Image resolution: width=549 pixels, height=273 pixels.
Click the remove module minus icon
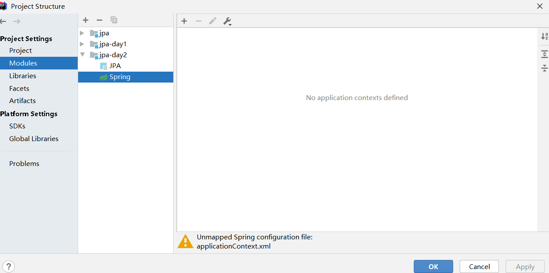pos(99,20)
